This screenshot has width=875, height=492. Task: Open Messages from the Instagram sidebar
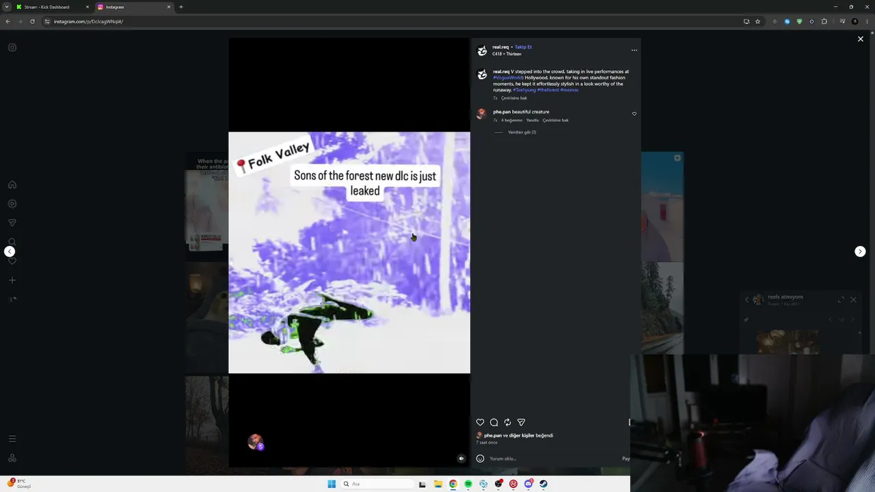pos(12,223)
